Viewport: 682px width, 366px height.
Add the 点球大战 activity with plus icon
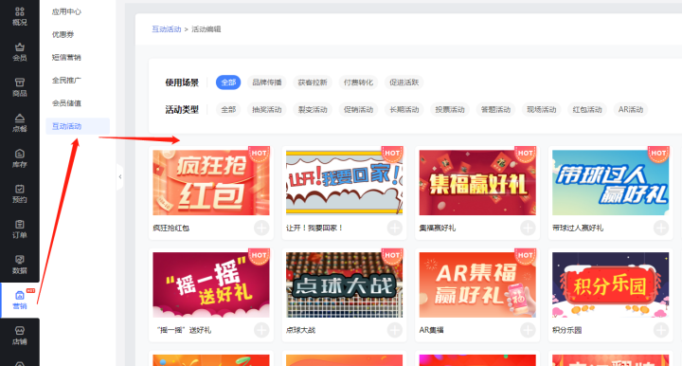(x=394, y=330)
